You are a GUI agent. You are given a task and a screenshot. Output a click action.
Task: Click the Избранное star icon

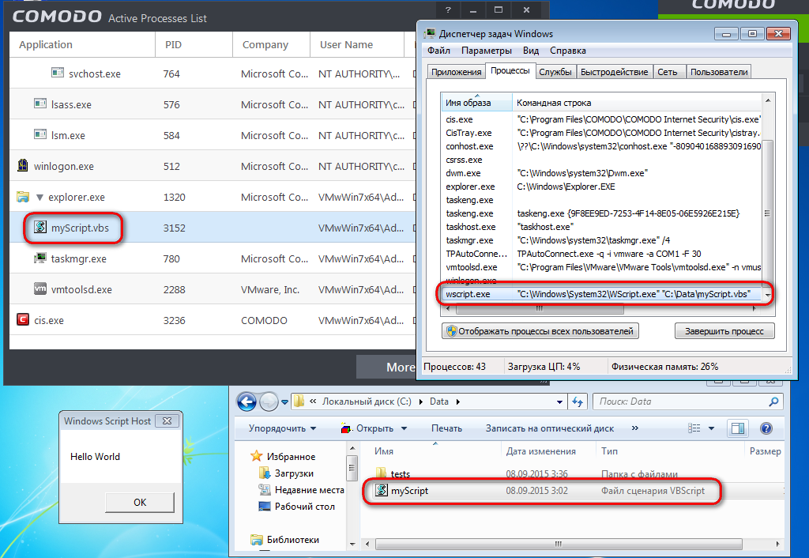click(x=257, y=456)
